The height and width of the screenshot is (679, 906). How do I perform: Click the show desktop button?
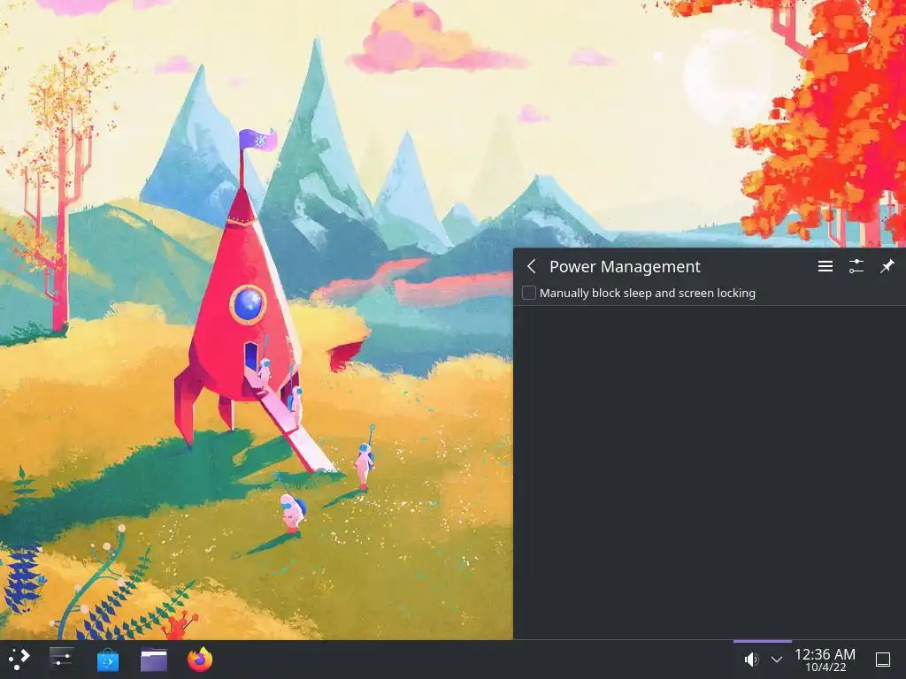(882, 660)
